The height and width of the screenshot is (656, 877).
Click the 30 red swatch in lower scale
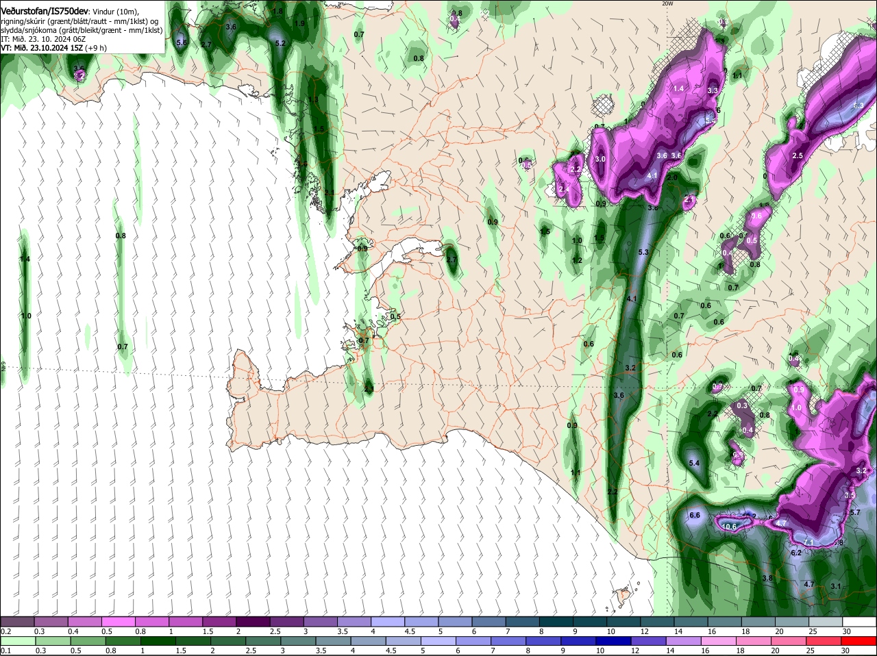(x=859, y=641)
